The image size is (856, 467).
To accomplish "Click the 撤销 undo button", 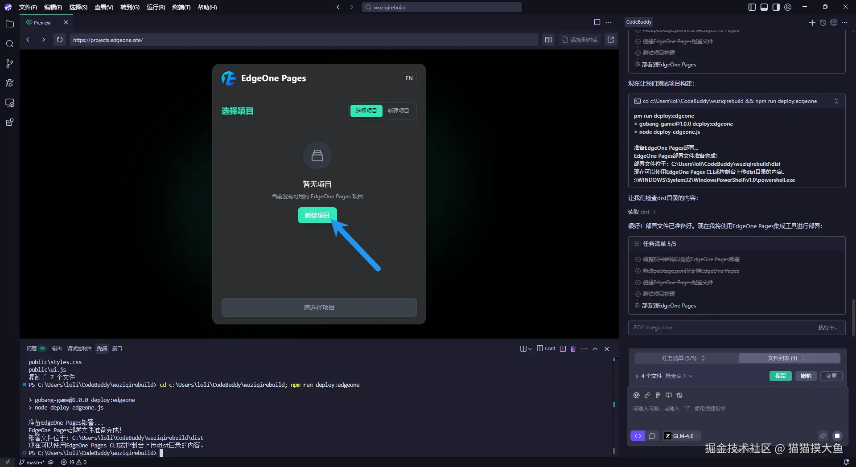I will click(x=806, y=376).
